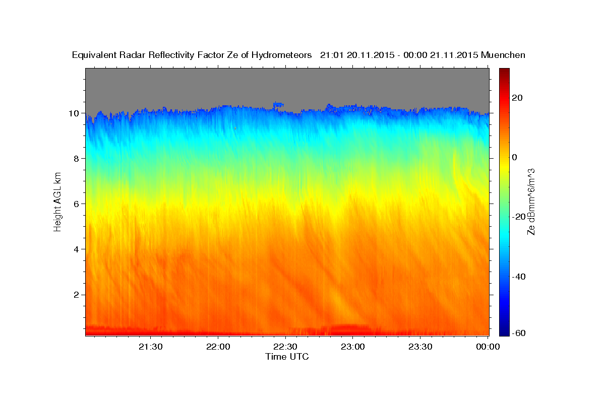Screen dimensions: 605x403
Task: Click the 23:30 time tick label
Action: point(420,347)
